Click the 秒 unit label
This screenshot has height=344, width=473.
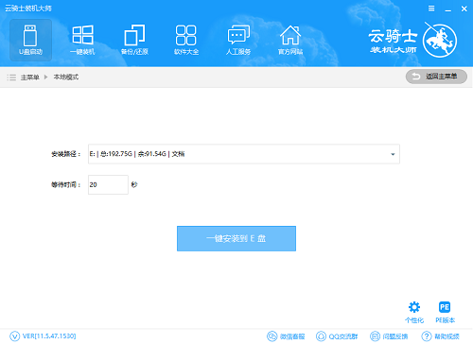coord(134,184)
